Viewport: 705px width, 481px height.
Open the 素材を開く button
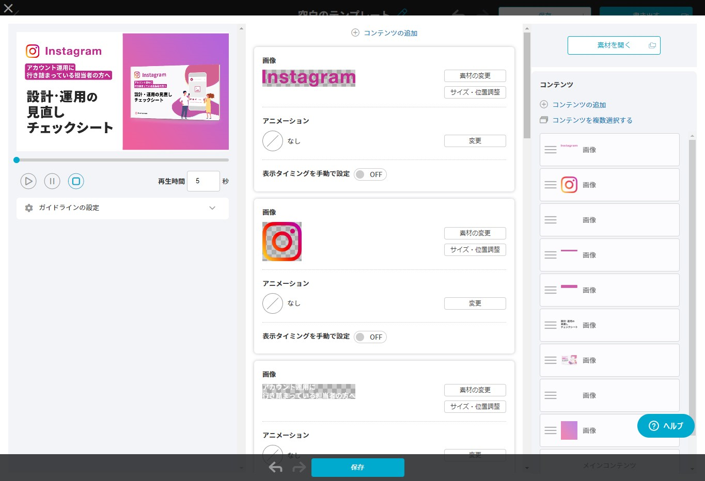614,45
